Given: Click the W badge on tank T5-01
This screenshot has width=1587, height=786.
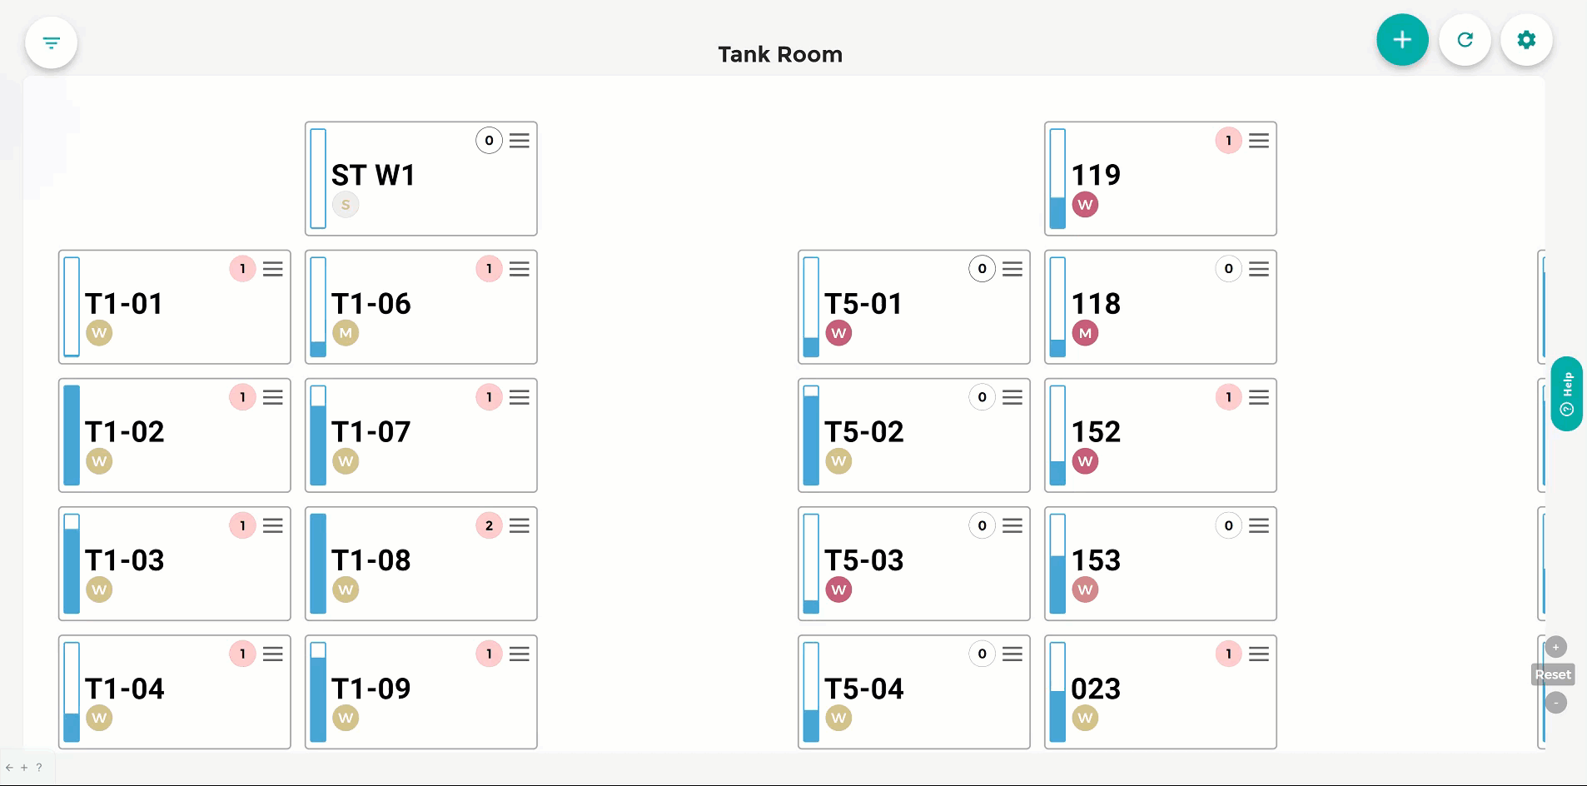Looking at the screenshot, I should [838, 333].
